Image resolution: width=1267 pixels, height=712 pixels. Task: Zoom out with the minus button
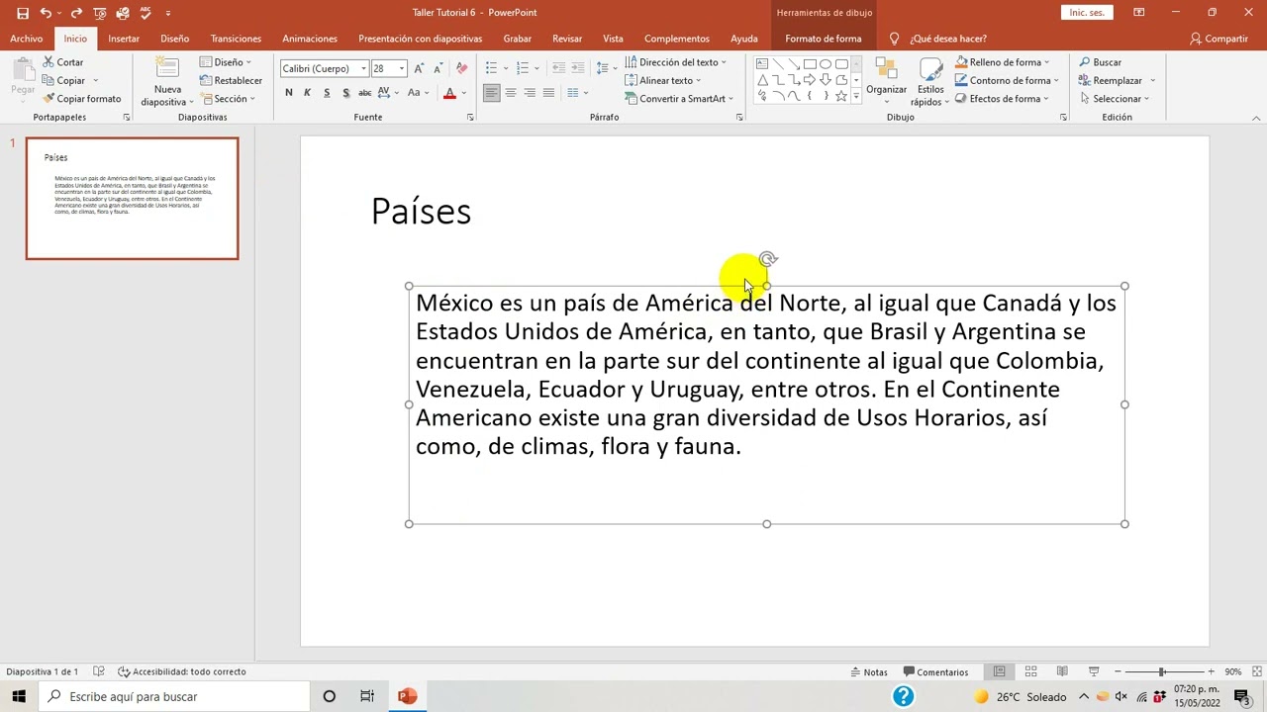click(1118, 672)
